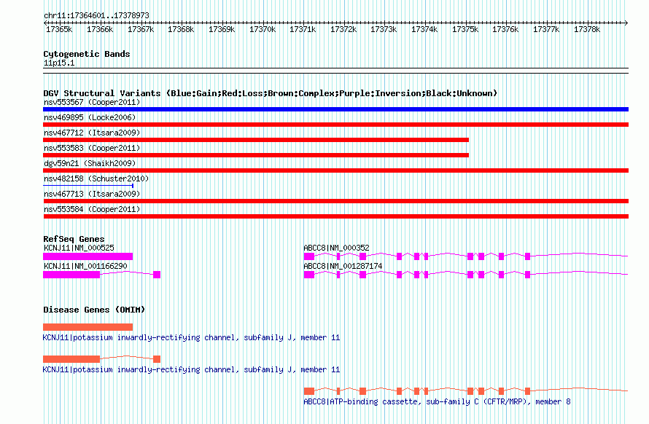Click first orange exon of OMIM ABCC8 gene

coord(309,391)
